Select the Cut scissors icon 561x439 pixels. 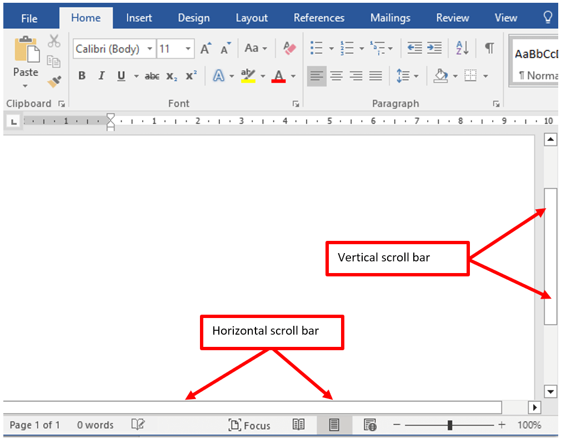pyautogui.click(x=54, y=41)
